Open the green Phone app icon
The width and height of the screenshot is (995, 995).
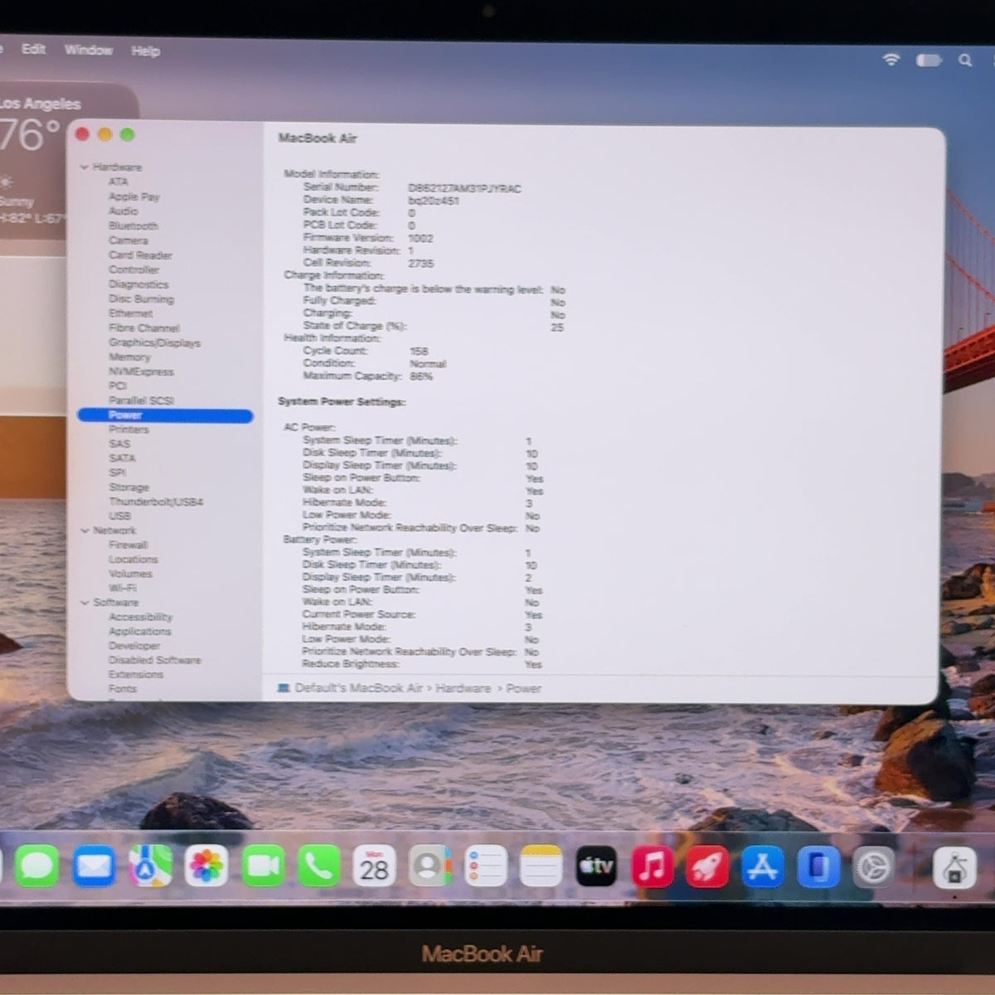tap(318, 866)
